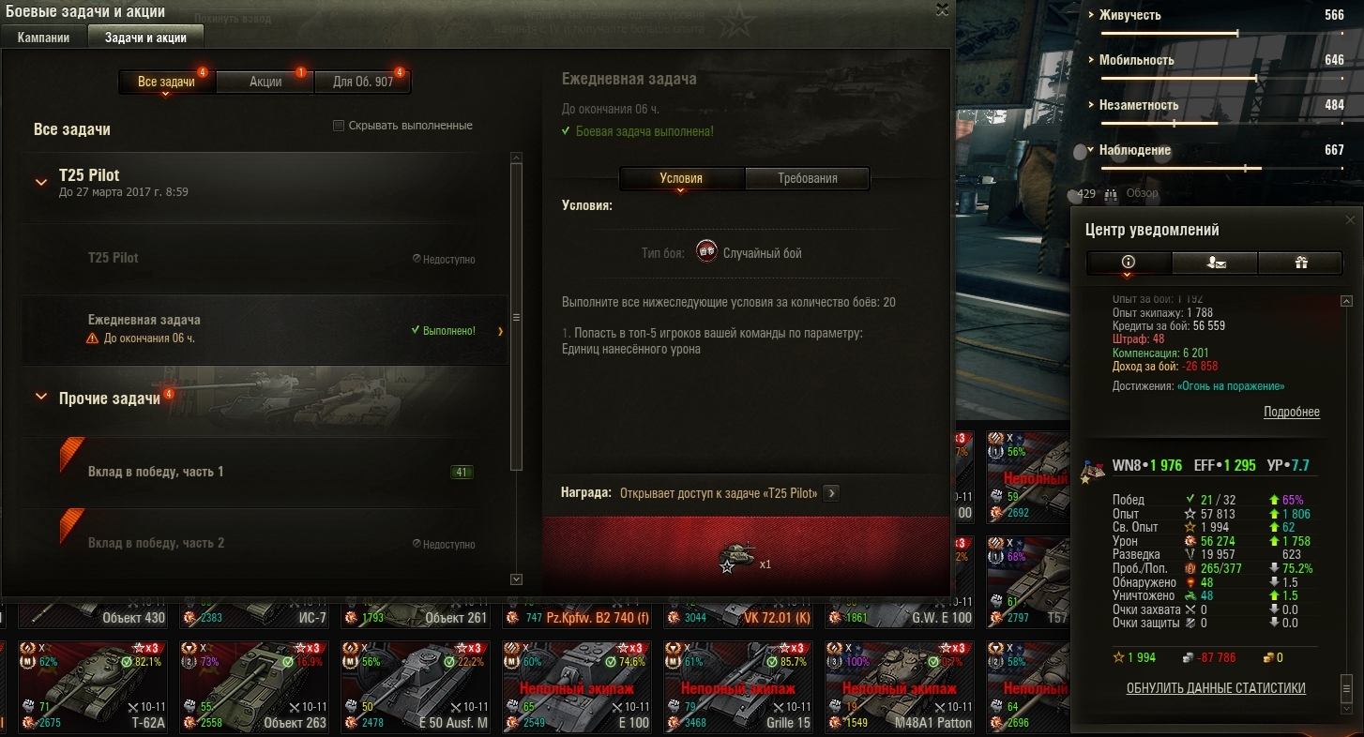Screen dimensions: 1364x737
Task: Select the Для Об. 907 filter
Action: coord(363,82)
